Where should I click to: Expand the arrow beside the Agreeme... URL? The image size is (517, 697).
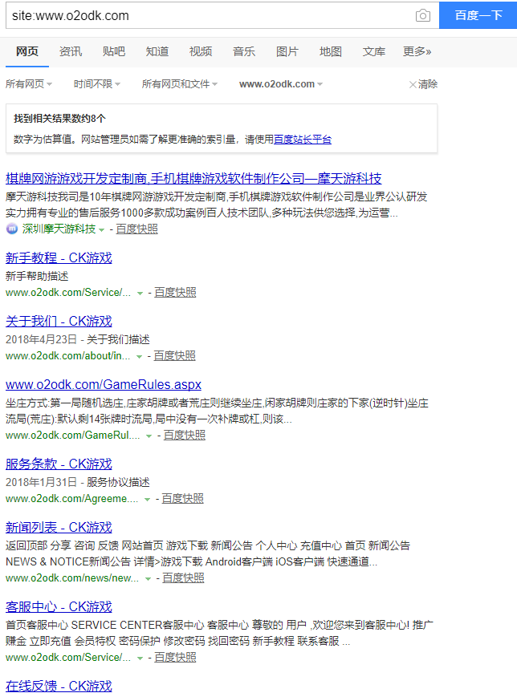(x=147, y=500)
